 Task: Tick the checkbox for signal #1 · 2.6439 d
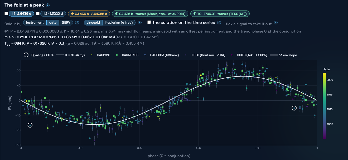pyautogui.click(x=6, y=13)
